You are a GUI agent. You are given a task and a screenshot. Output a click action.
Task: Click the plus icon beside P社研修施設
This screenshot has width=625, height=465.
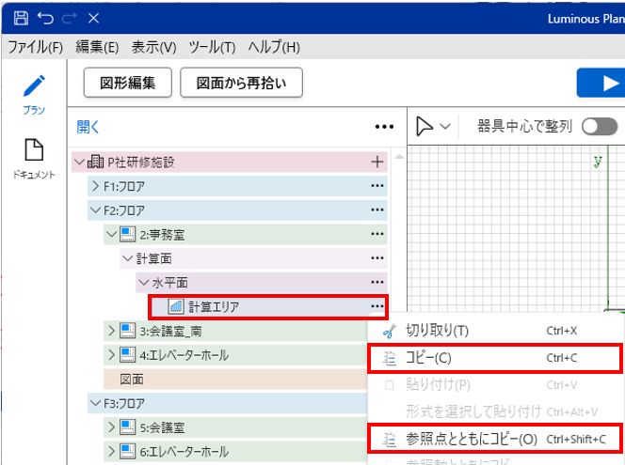click(377, 162)
